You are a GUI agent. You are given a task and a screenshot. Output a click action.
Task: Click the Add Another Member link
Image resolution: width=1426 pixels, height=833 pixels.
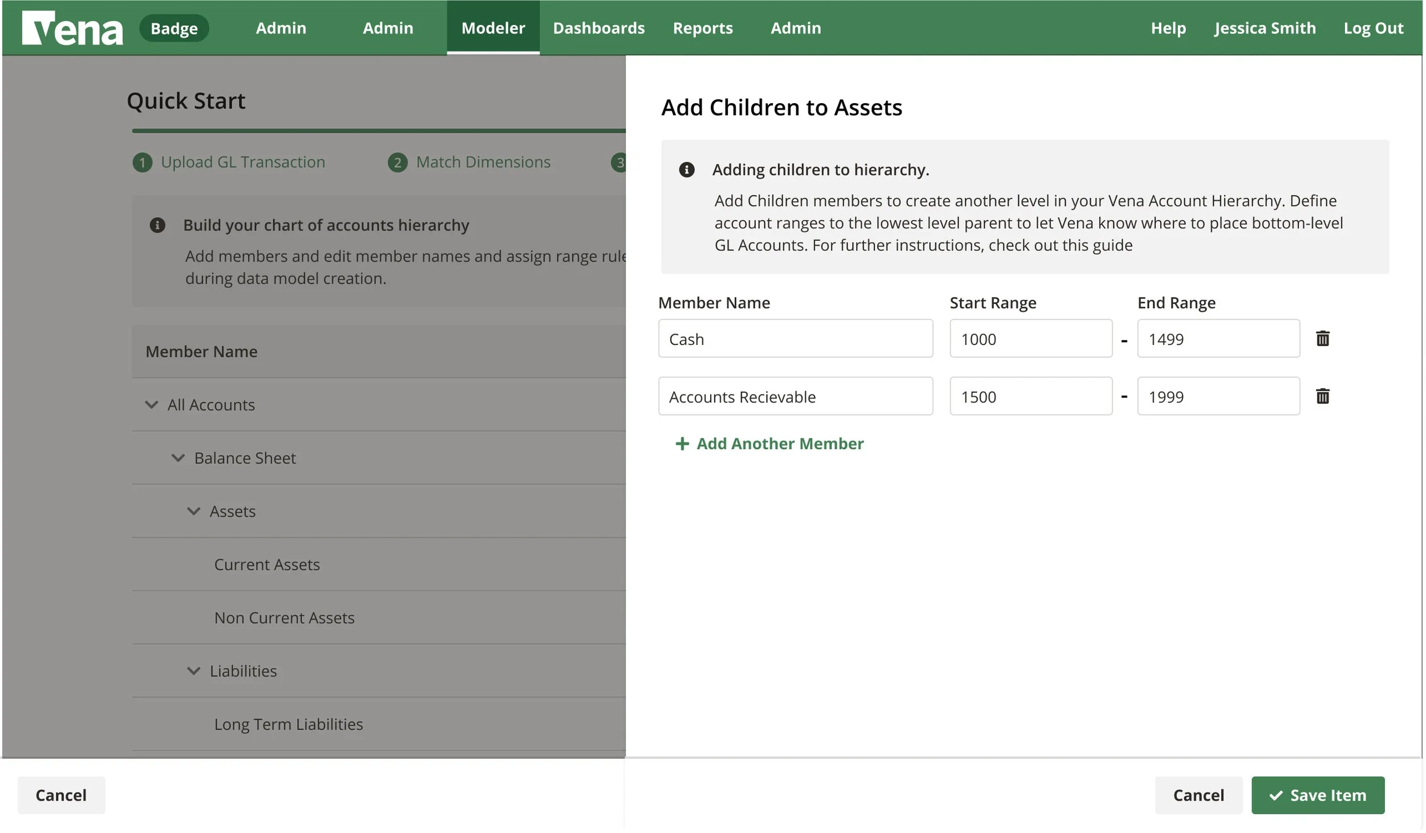pos(779,444)
